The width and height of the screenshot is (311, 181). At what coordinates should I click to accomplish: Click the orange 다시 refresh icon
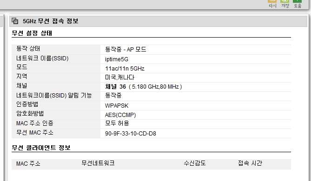pyautogui.click(x=272, y=1)
